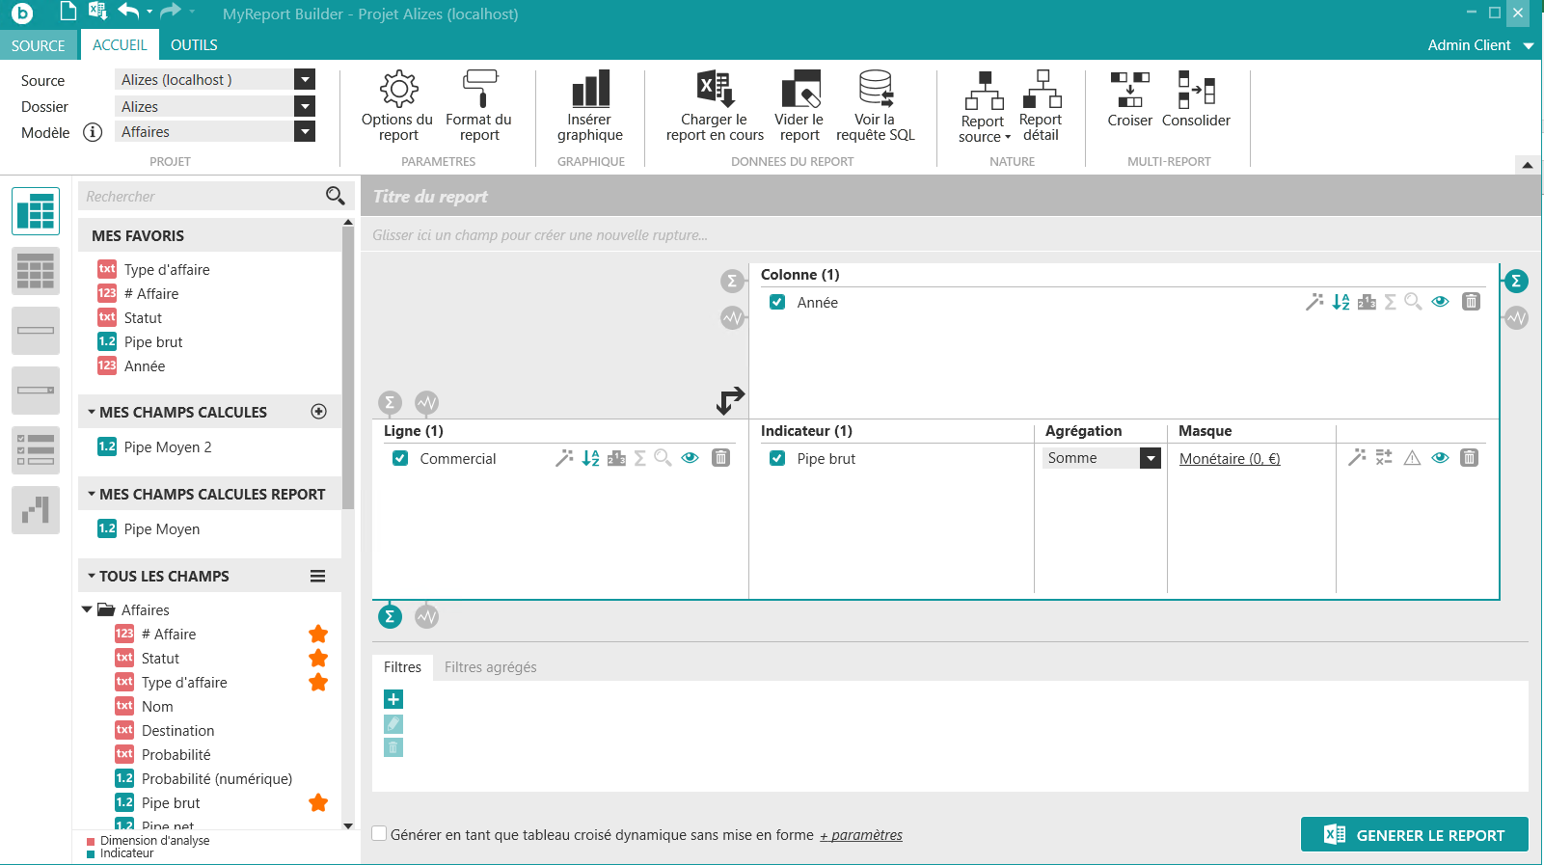Viewport: 1544px width, 865px height.
Task: Enable tableau croisé dynamique checkbox
Action: pyautogui.click(x=380, y=834)
